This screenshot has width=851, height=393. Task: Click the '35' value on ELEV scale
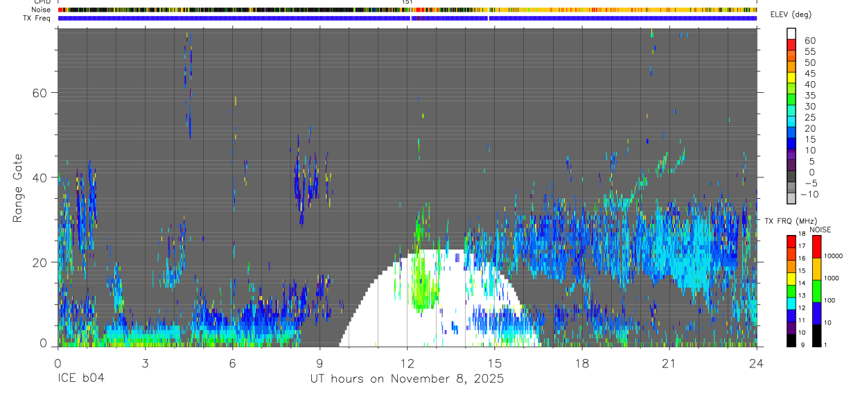click(809, 96)
